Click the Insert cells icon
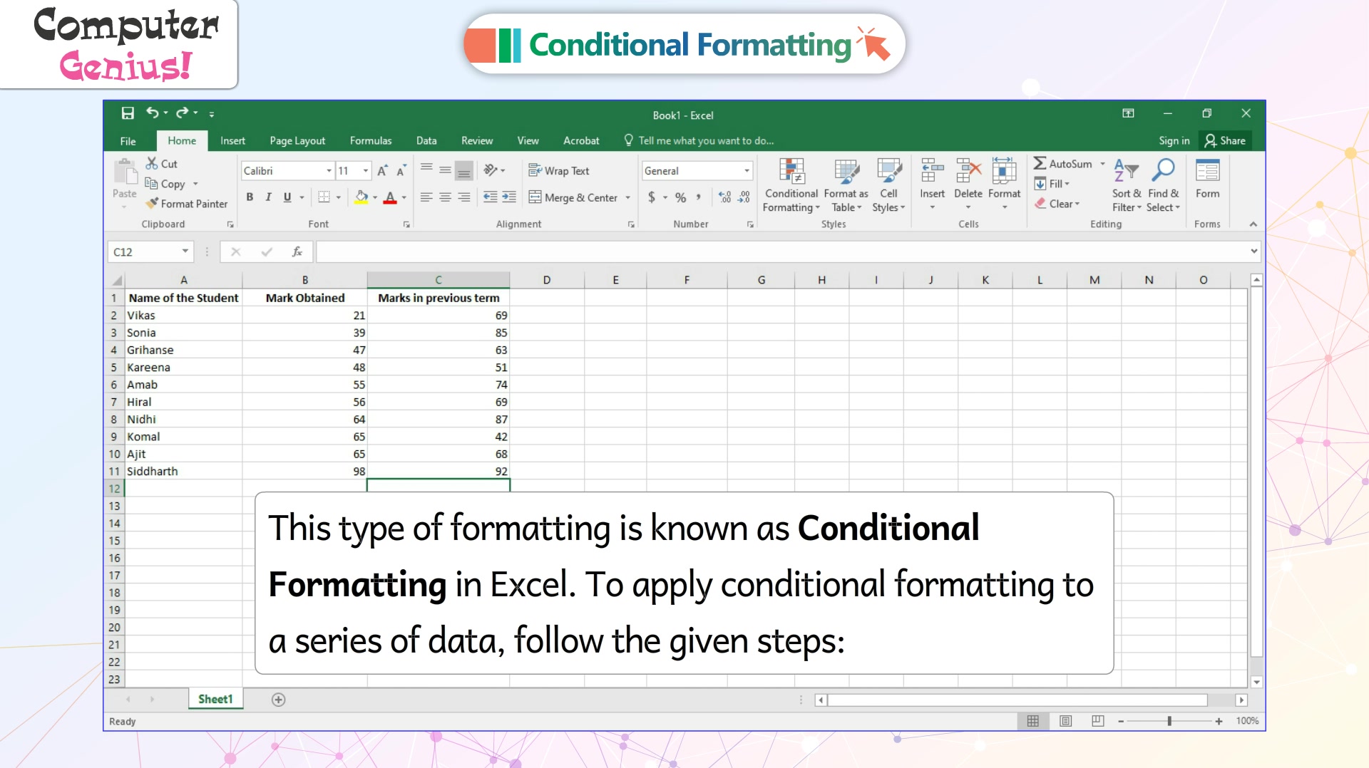This screenshot has width=1369, height=768. 932,171
